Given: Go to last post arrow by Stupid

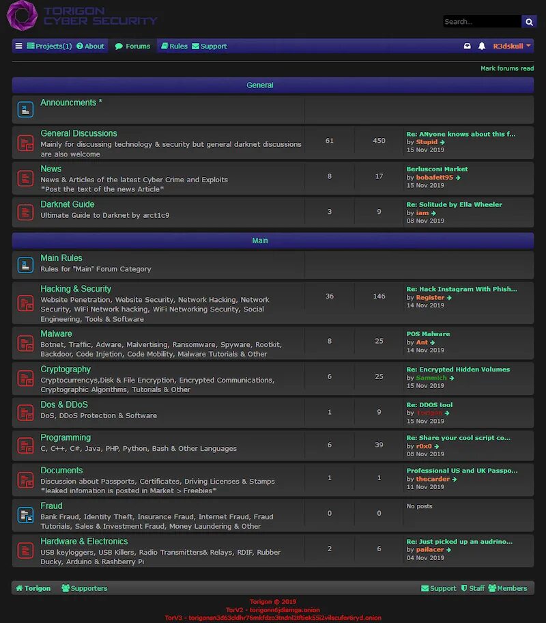Looking at the screenshot, I should [x=442, y=142].
